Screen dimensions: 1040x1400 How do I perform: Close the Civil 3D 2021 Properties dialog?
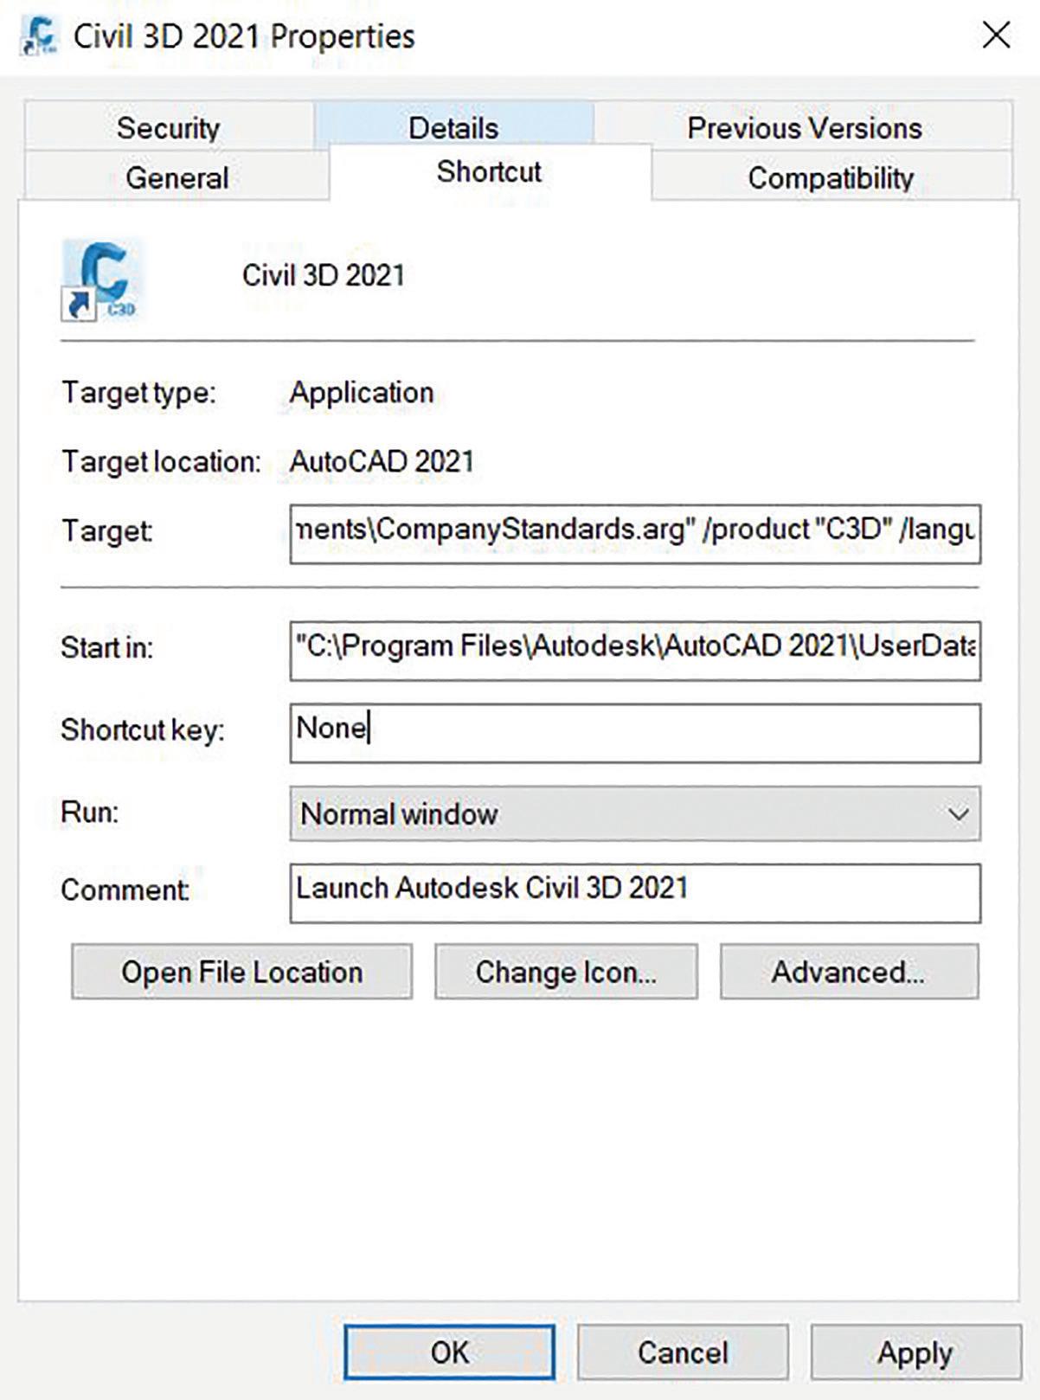tap(997, 35)
